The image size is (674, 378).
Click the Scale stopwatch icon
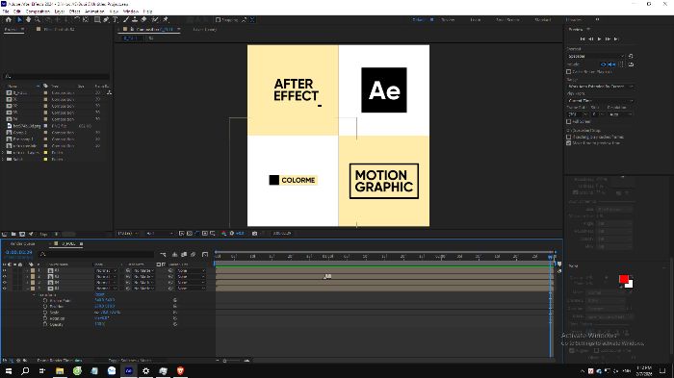coord(45,313)
